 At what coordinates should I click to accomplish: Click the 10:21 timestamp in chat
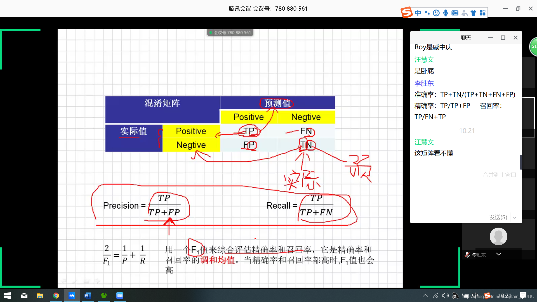(x=467, y=131)
